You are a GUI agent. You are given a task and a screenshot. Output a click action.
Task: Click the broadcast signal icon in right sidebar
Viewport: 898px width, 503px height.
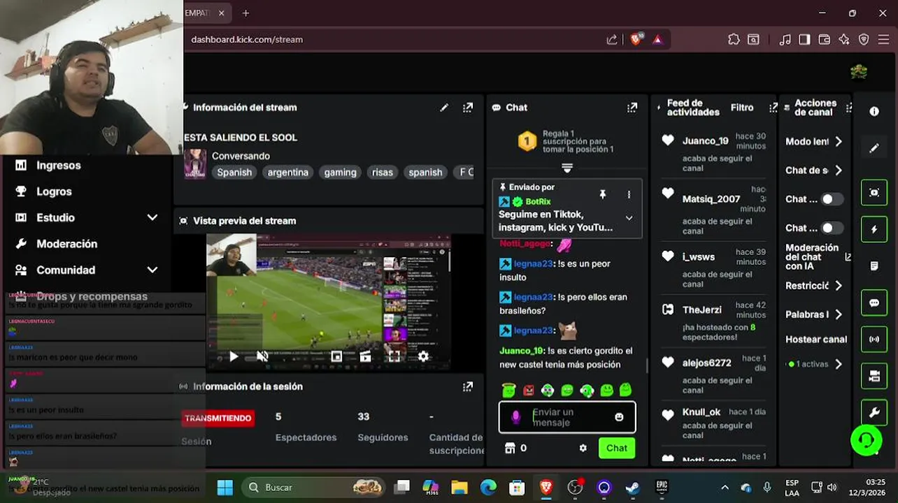874,340
